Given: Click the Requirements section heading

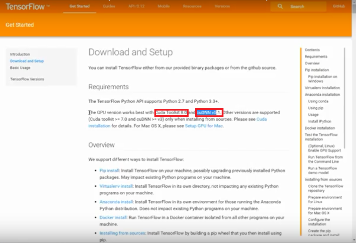Looking at the screenshot, I should (x=108, y=87).
